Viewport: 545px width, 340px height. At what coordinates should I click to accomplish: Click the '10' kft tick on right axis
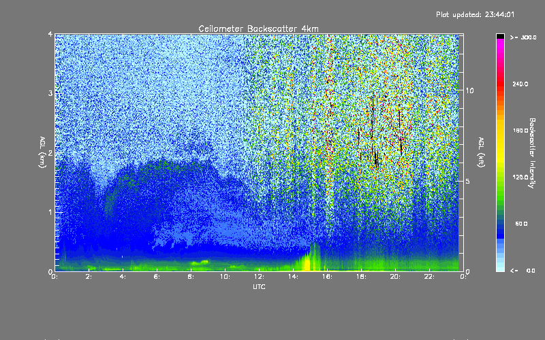[x=469, y=91]
